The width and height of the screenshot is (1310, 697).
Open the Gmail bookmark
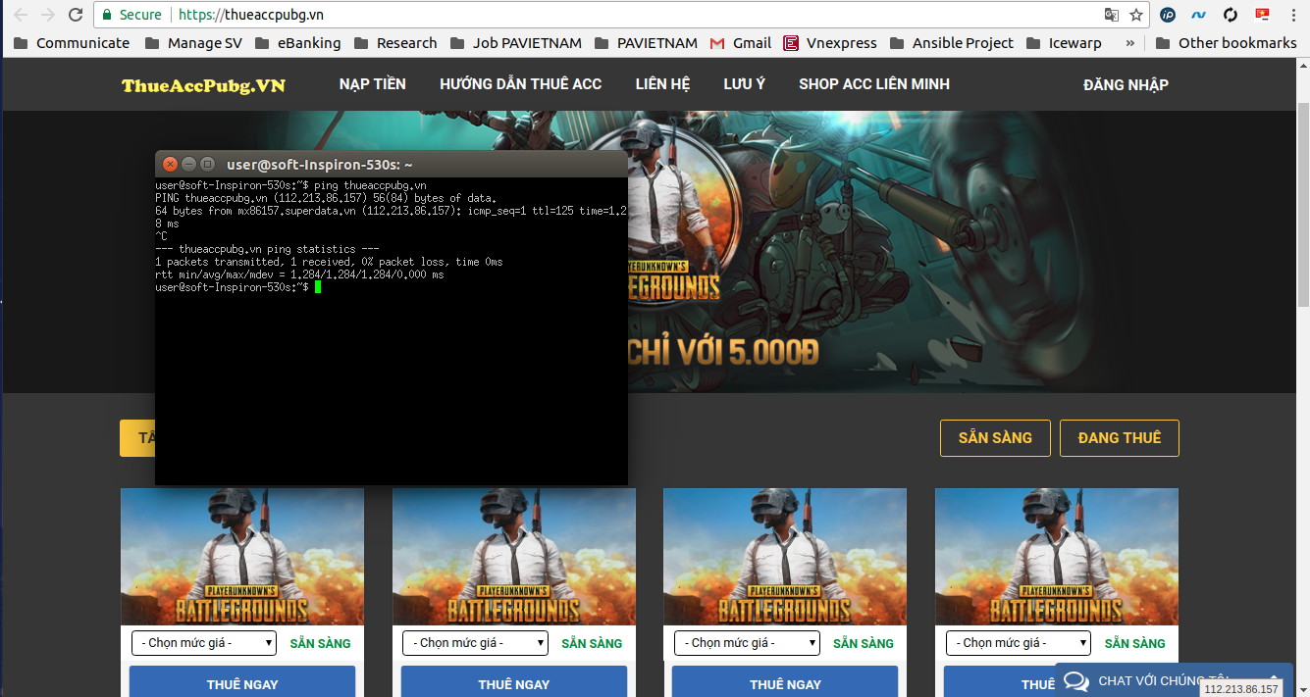(740, 43)
